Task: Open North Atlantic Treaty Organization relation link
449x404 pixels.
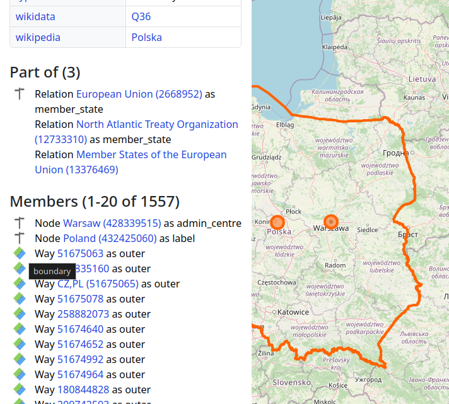Action: 157,124
